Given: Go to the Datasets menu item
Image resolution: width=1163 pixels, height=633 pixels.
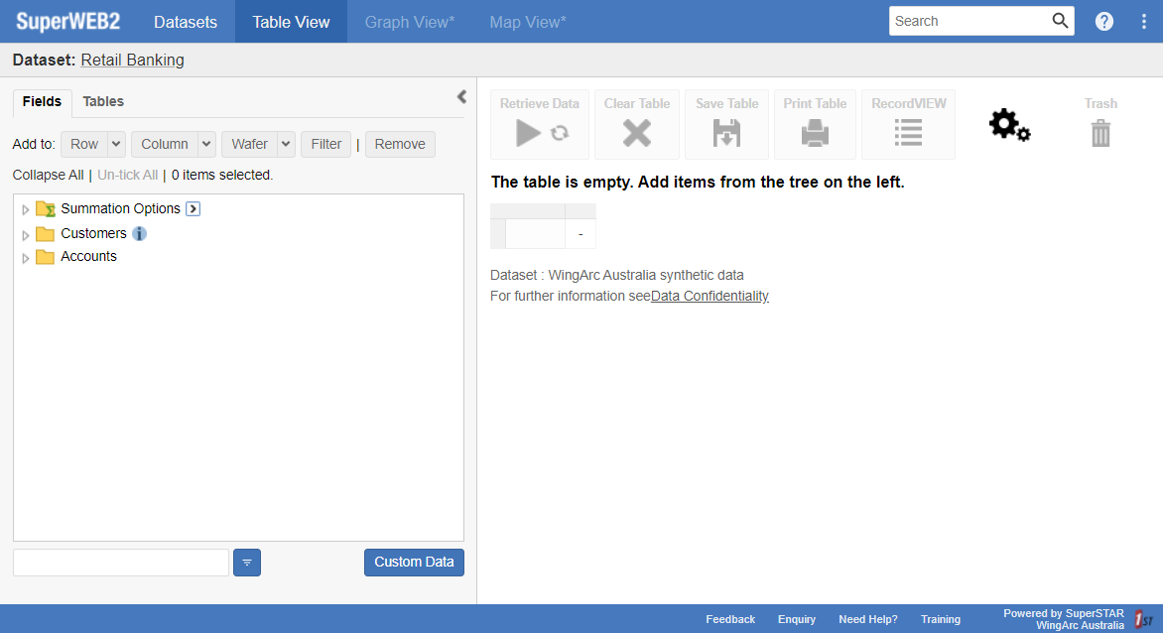Looking at the screenshot, I should pyautogui.click(x=186, y=21).
